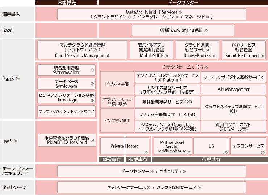Click 仮想共有 label

210,160
